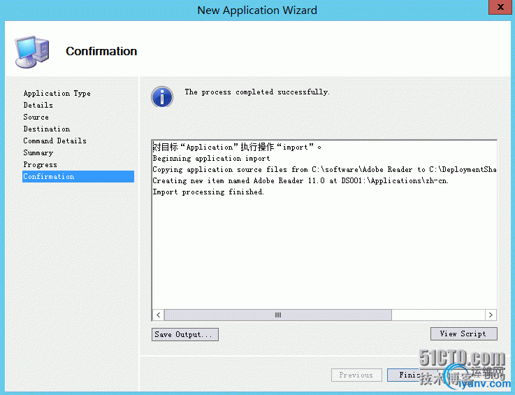
Task: Select the Application Type step
Action: click(x=57, y=93)
